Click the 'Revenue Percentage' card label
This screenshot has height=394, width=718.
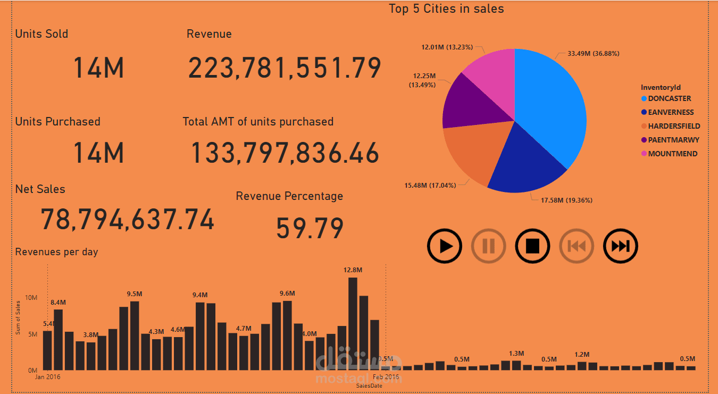(x=289, y=196)
